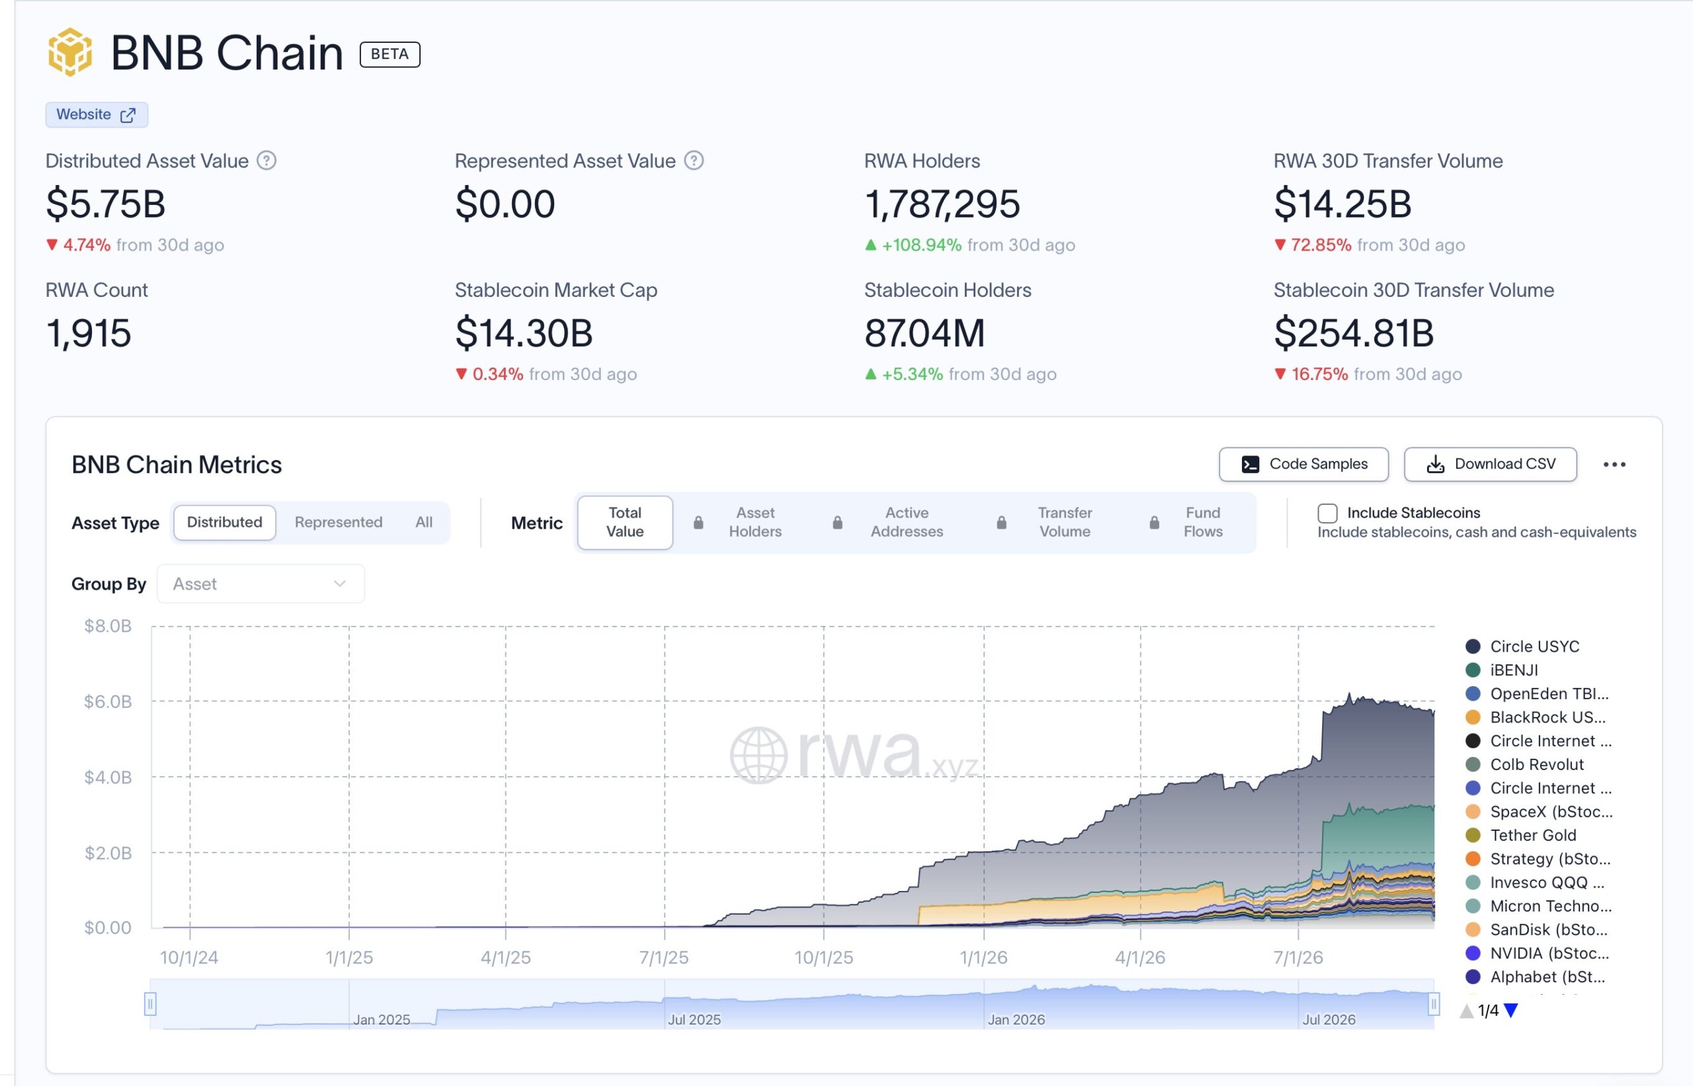Open the Code Samples button

[1303, 465]
